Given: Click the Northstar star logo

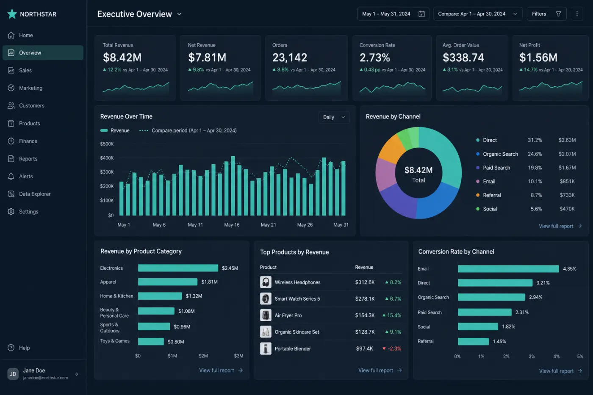Looking at the screenshot, I should [12, 14].
